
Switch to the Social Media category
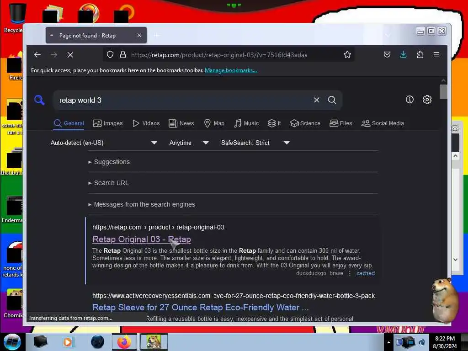point(383,123)
